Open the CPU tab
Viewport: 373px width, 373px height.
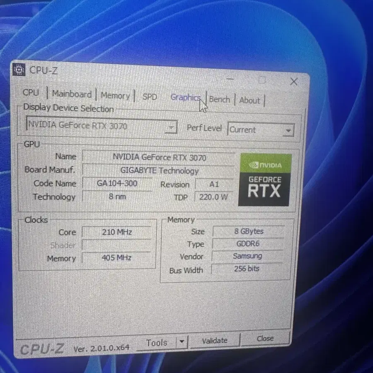point(31,92)
